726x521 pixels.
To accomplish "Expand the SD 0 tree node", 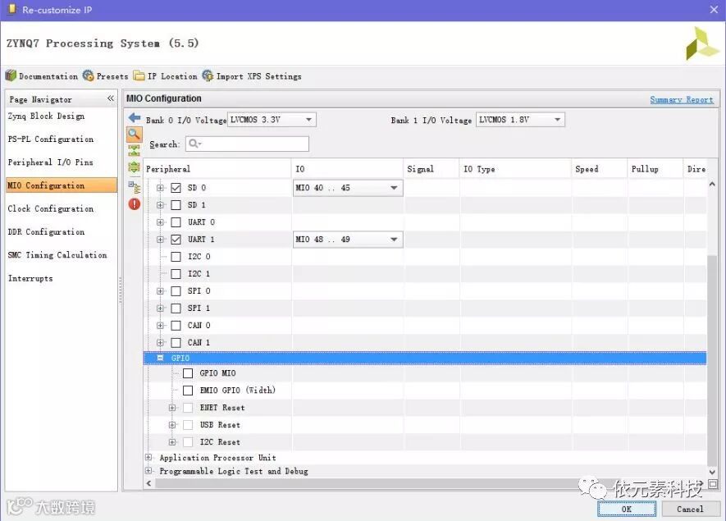I will (x=160, y=188).
